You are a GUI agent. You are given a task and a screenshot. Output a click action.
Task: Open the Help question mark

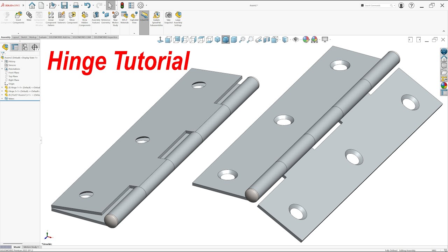point(412,5)
